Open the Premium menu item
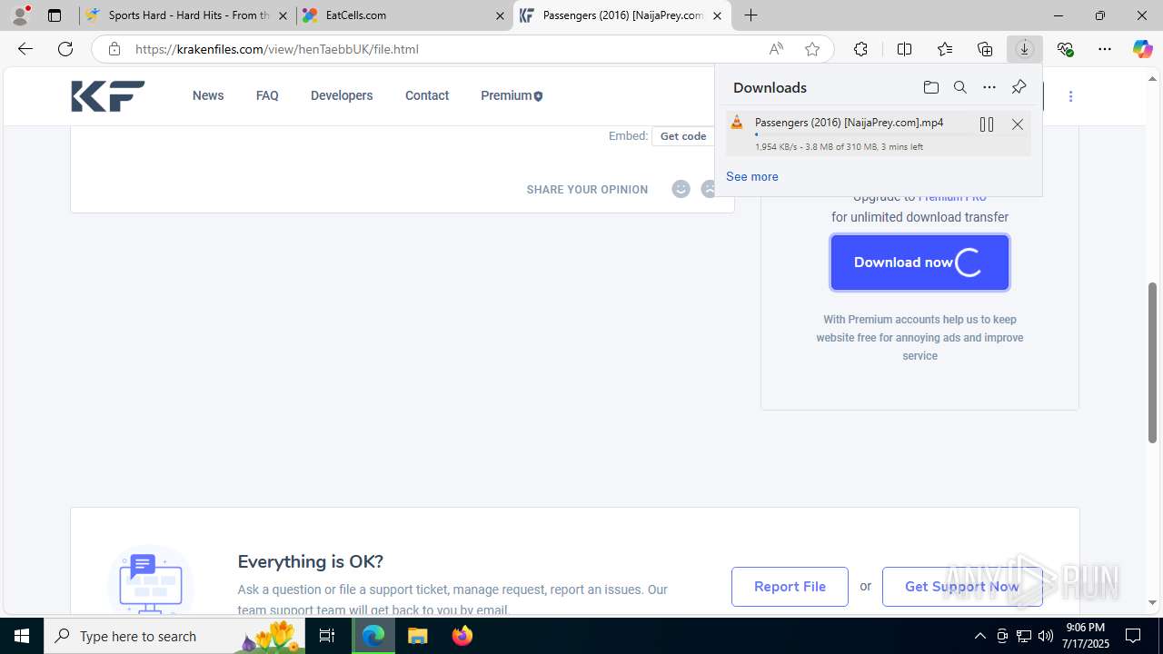This screenshot has width=1163, height=654. (512, 95)
